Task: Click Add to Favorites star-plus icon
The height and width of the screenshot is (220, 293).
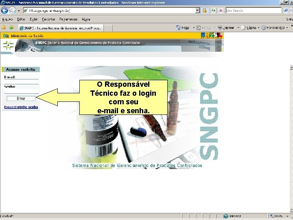Action: click(x=11, y=28)
